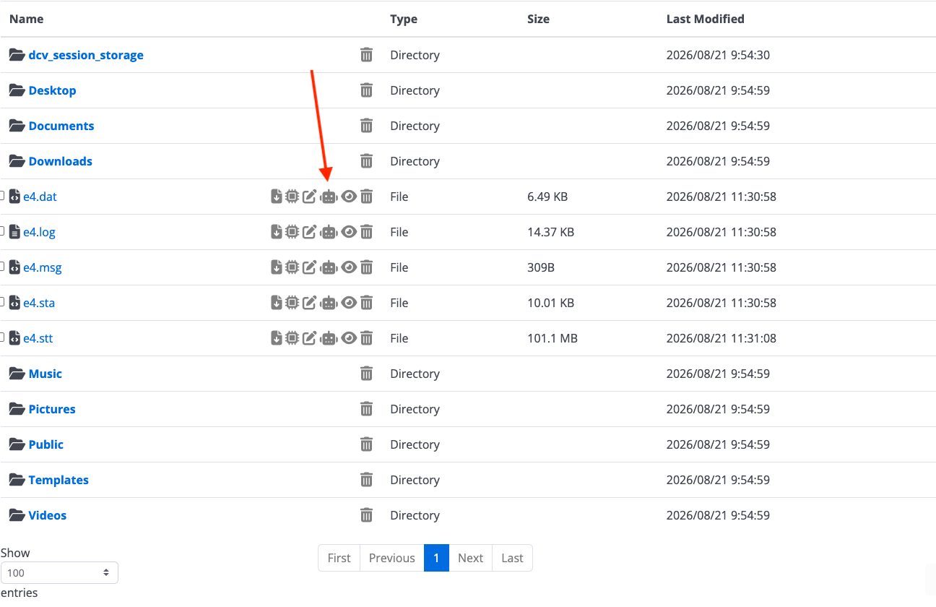Image resolution: width=936 pixels, height=607 pixels.
Task: Open the Templates folder
Action: coord(58,480)
